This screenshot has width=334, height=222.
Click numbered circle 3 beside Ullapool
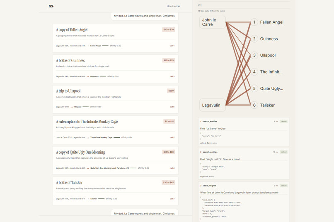(x=254, y=55)
